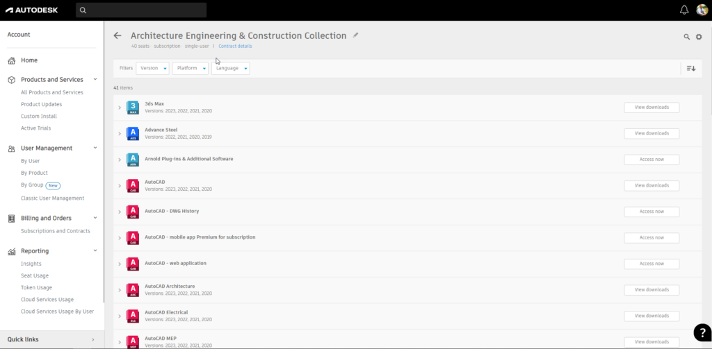The width and height of the screenshot is (712, 349).
Task: Open Active Trials page
Action: coord(36,128)
